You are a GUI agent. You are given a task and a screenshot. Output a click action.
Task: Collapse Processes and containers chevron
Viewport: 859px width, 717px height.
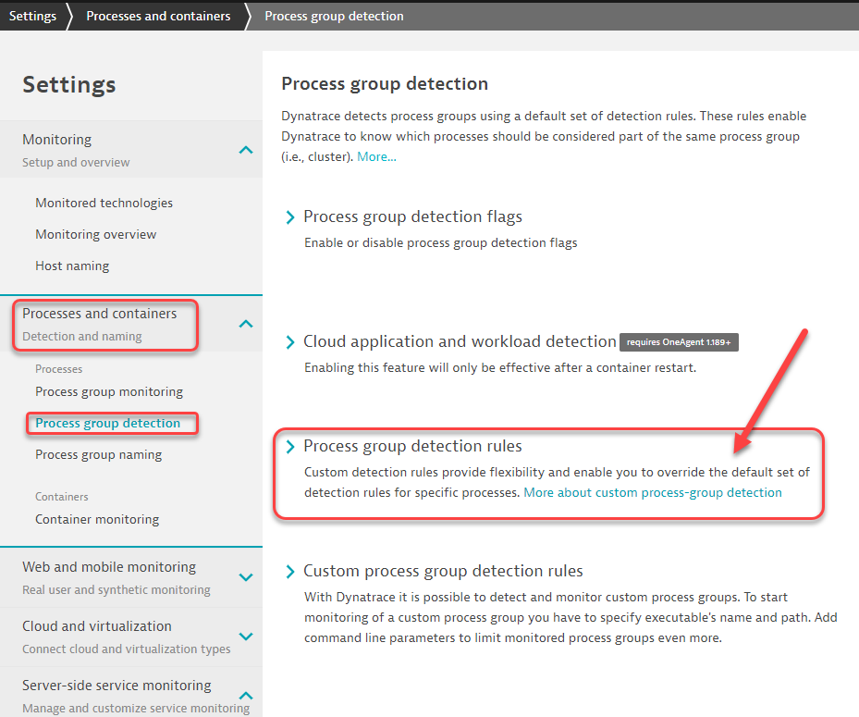tap(245, 323)
